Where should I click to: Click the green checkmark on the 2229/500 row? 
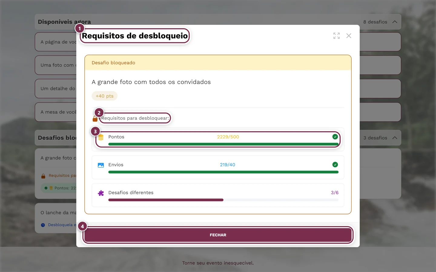tap(335, 137)
